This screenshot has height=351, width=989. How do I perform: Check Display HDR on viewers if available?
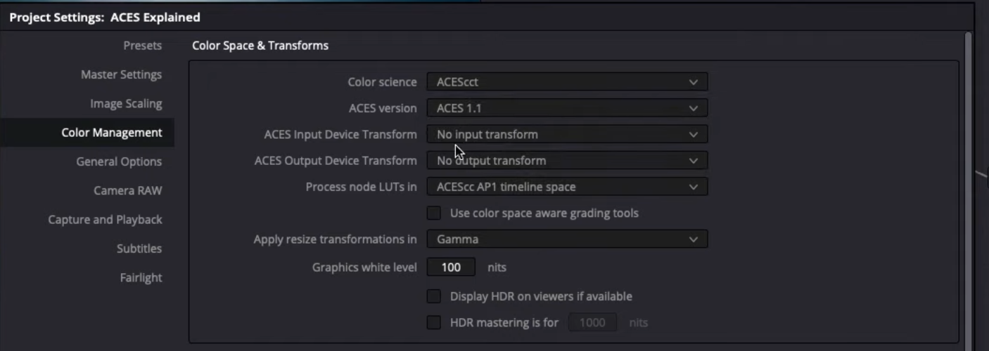(434, 296)
